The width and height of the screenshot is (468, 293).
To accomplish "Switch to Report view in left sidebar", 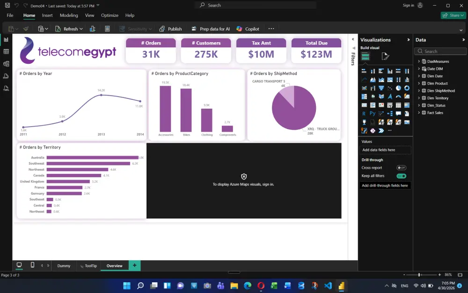I will (x=6, y=39).
